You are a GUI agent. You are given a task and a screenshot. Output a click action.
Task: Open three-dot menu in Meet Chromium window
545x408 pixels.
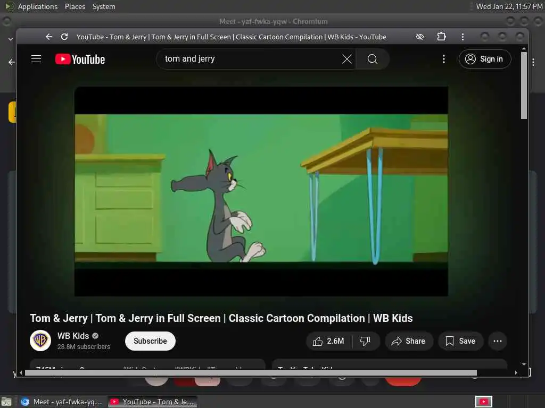(533, 63)
